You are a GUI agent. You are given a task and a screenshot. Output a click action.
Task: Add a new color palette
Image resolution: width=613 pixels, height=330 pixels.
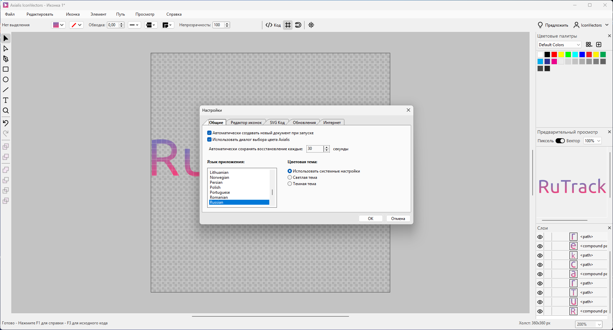599,45
